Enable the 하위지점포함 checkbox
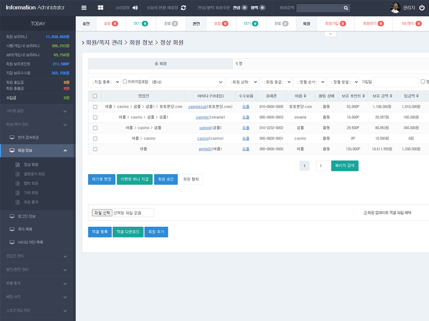 pyautogui.click(x=125, y=81)
